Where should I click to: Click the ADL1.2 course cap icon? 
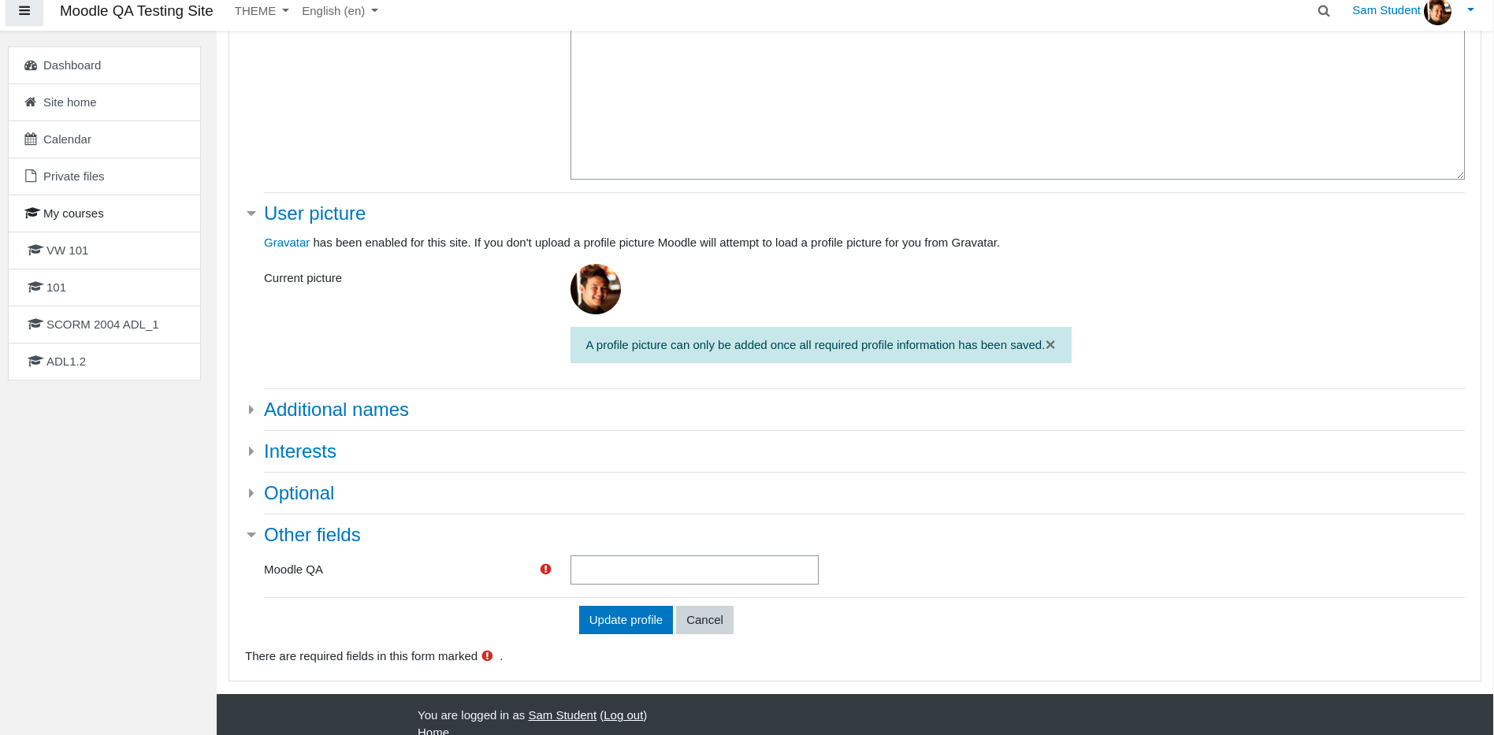point(35,362)
